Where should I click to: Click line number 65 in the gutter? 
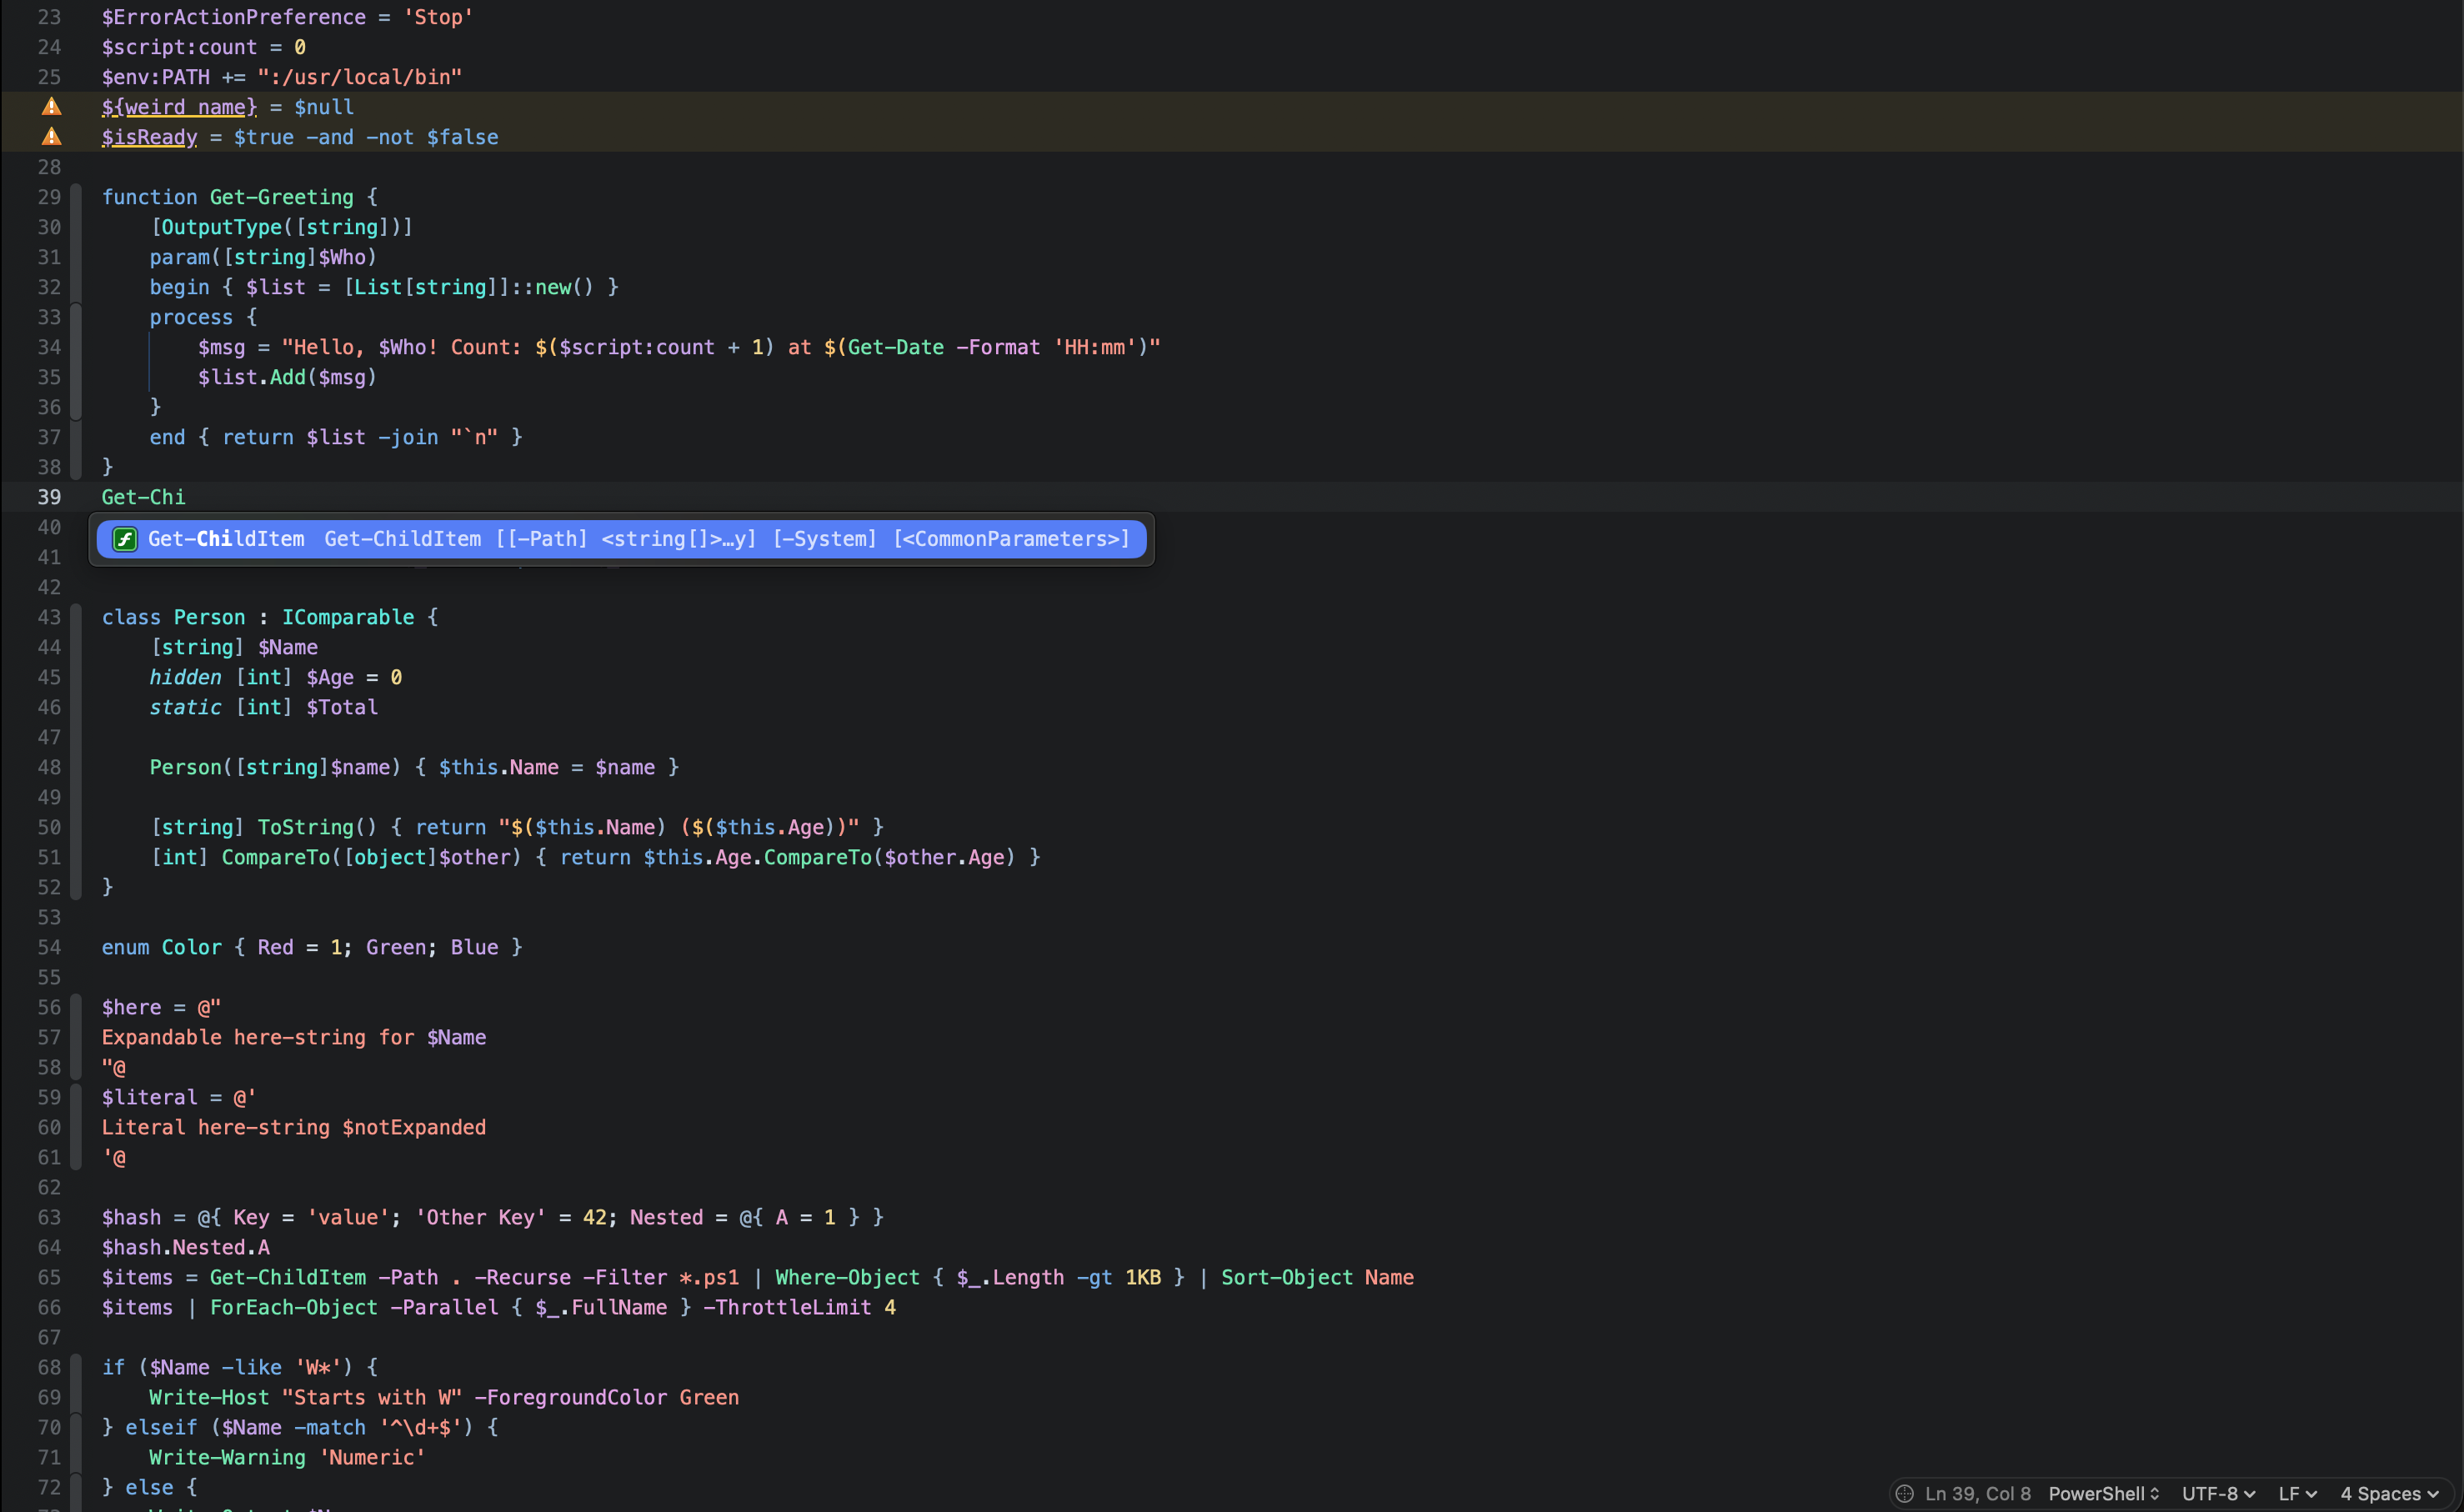(49, 1277)
